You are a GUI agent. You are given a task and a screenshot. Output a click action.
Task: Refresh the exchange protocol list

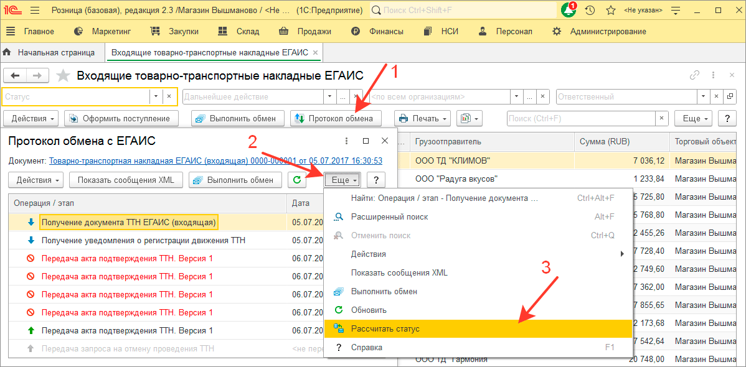point(298,180)
